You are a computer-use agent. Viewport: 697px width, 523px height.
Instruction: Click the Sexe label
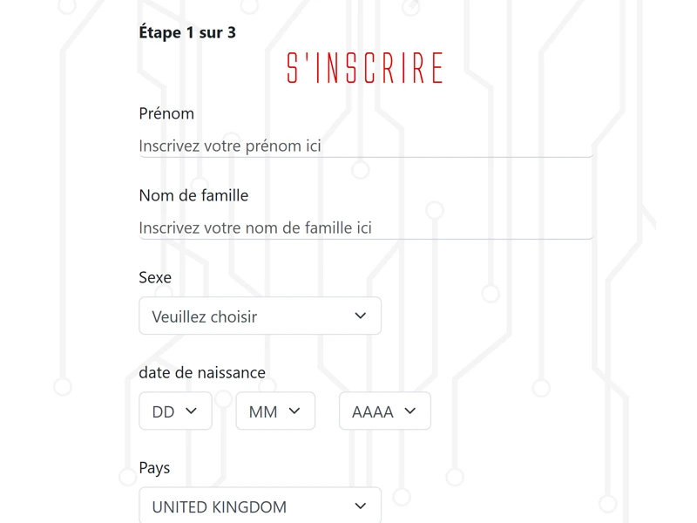pyautogui.click(x=155, y=277)
